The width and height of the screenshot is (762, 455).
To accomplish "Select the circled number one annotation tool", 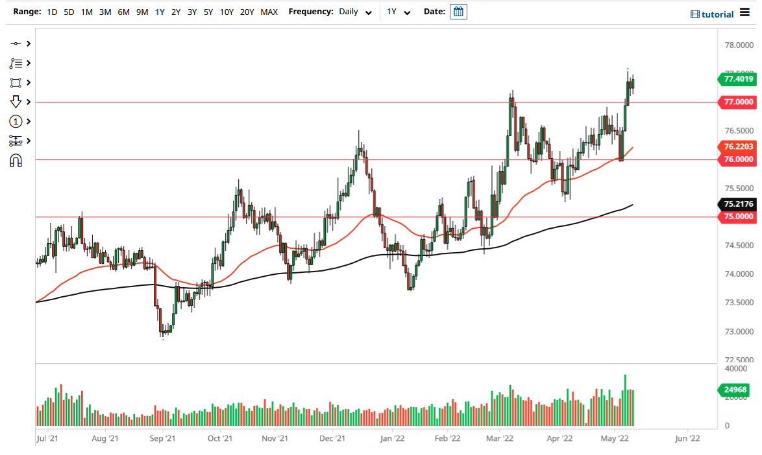I will coord(16,121).
